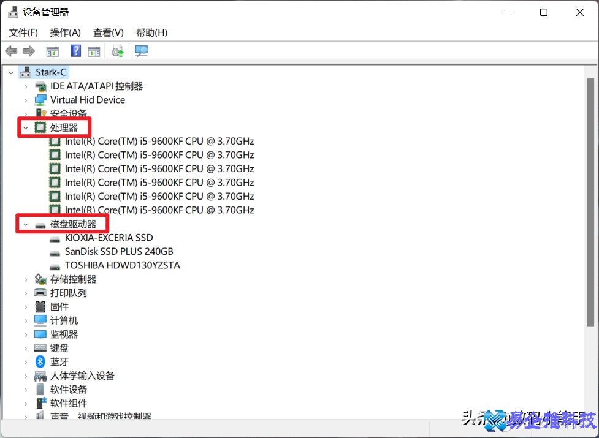Click the Update driver toolbar icon
Image resolution: width=599 pixels, height=438 pixels.
coord(117,51)
